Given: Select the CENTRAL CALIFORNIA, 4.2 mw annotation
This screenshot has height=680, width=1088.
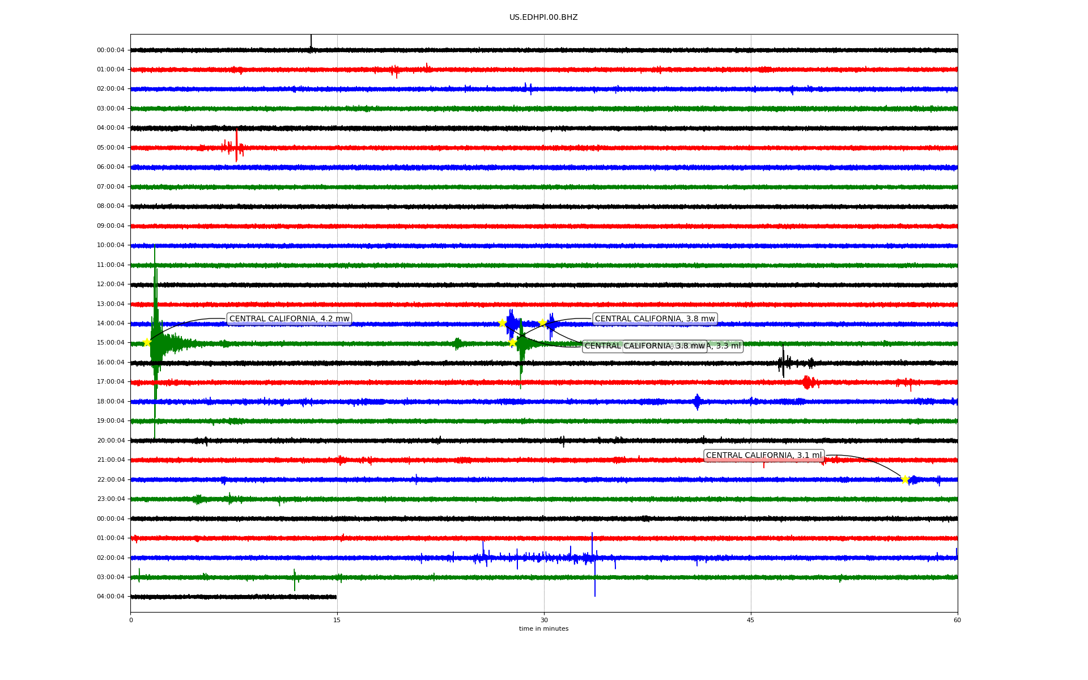Looking at the screenshot, I should [x=289, y=319].
